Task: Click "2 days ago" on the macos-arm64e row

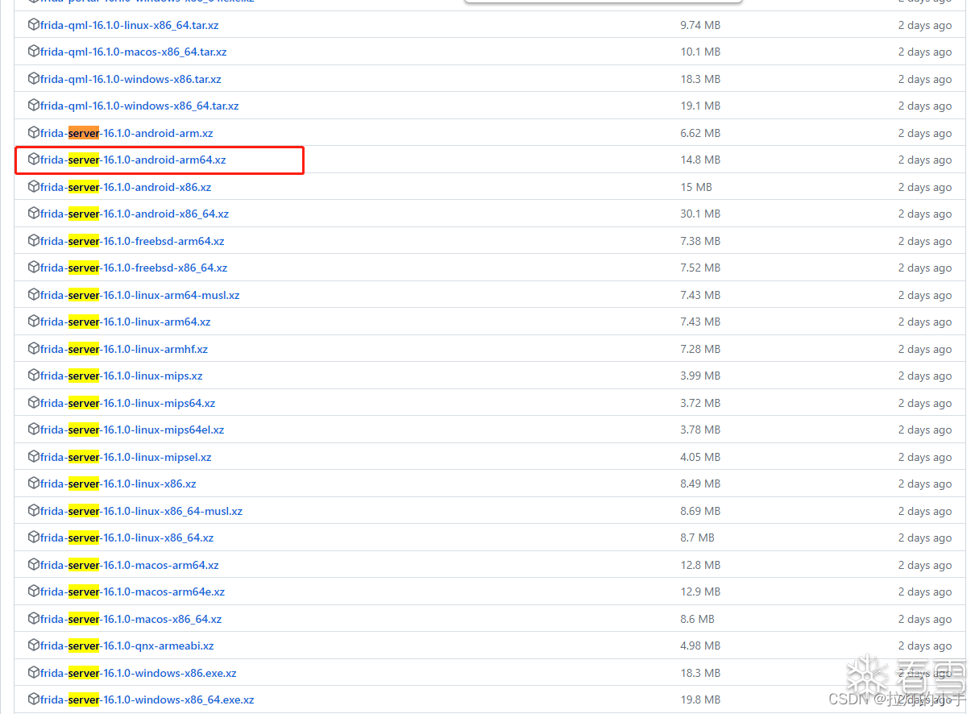Action: point(925,592)
